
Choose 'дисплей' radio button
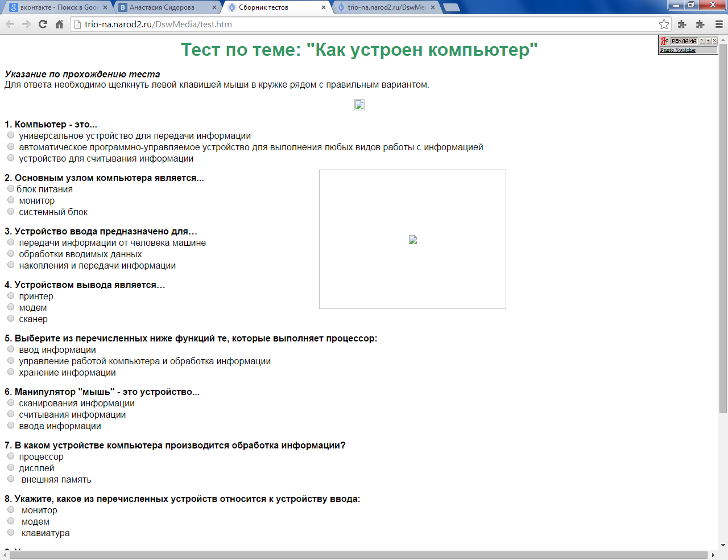tap(11, 467)
